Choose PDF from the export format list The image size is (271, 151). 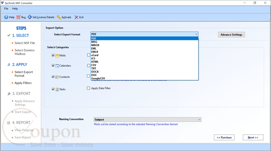144,39
